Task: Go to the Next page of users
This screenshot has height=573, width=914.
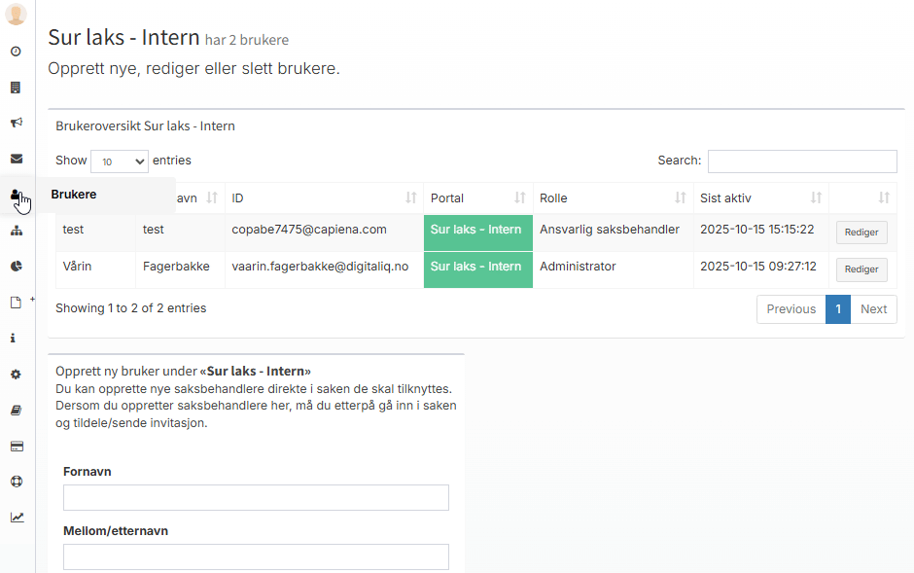Action: (x=873, y=309)
